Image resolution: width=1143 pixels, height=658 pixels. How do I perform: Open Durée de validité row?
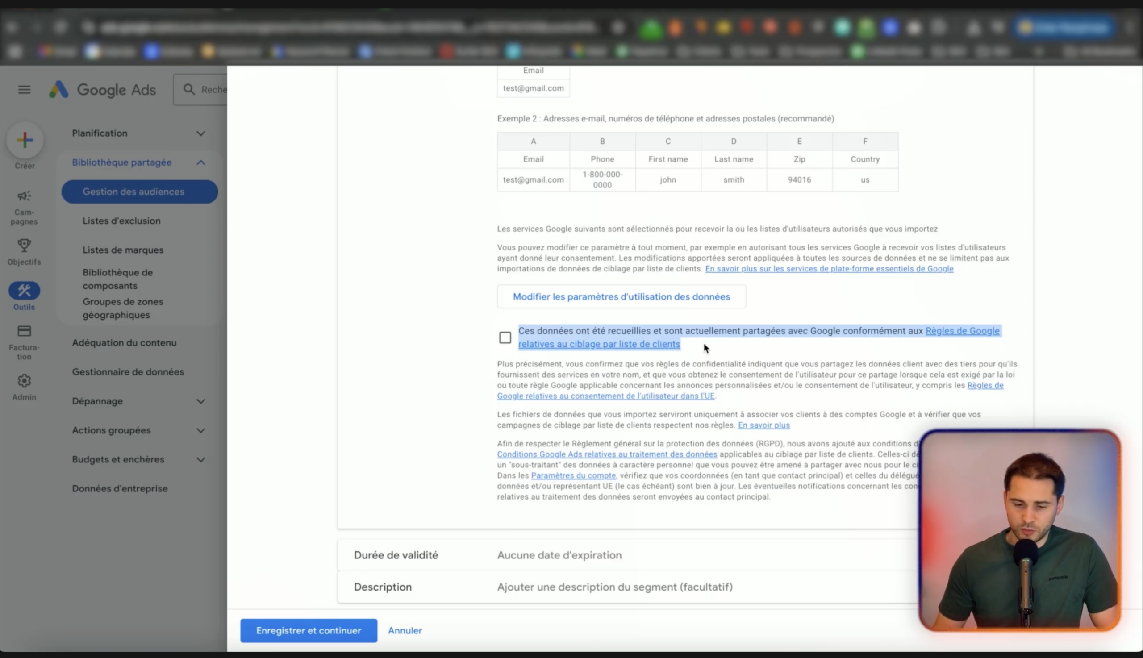[628, 555]
